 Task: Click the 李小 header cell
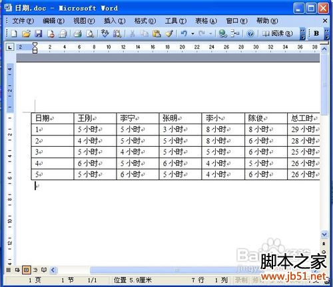point(223,118)
